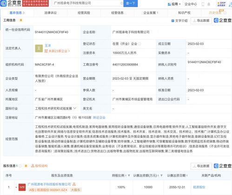The width and height of the screenshot is (232, 195).
Task: Click the registration authority 广州市黄埔区市场监督管理局
Action: click(x=133, y=99)
